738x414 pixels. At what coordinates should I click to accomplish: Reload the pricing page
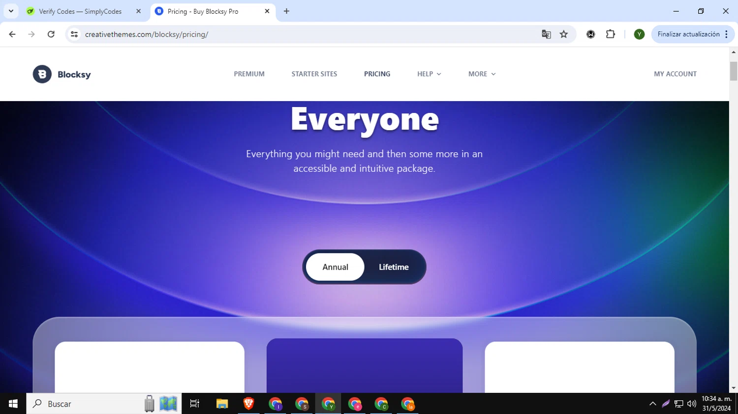point(51,34)
